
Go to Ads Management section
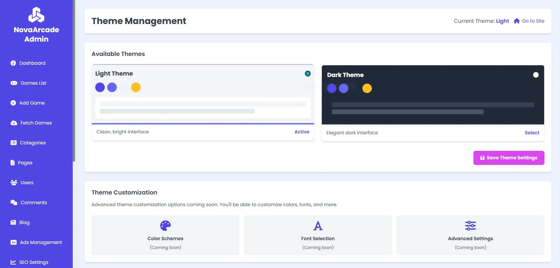coord(41,242)
